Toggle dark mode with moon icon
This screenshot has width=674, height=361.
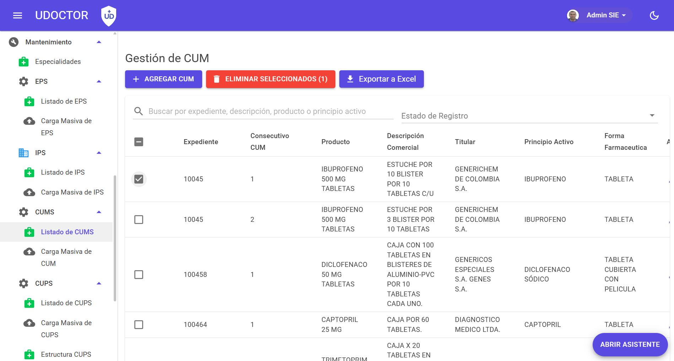point(654,15)
